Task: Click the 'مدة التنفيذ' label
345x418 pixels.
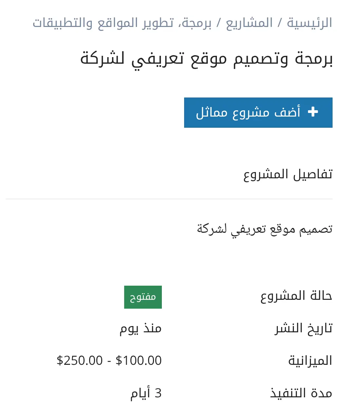Action: coord(301,393)
